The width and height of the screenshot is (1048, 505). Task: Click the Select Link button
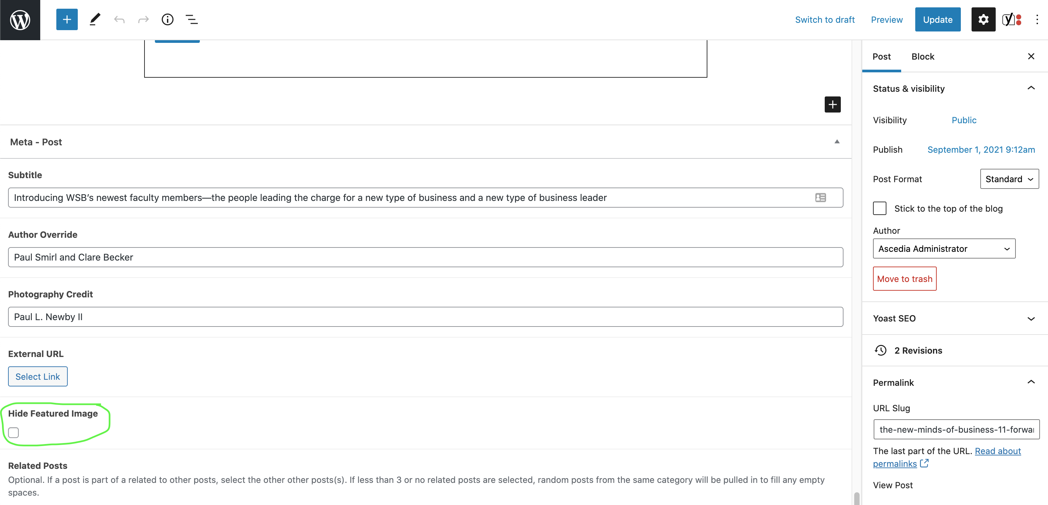click(x=38, y=377)
